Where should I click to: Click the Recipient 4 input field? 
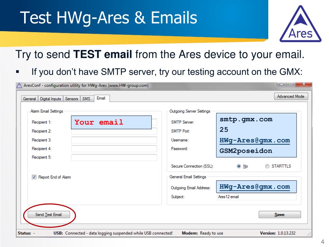click(114, 149)
